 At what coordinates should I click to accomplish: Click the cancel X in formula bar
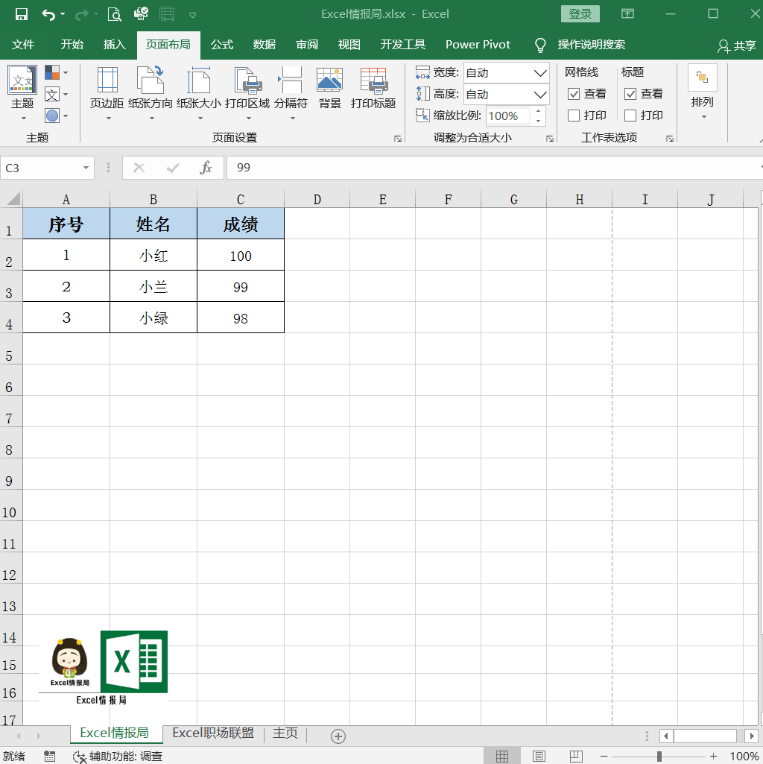[139, 168]
